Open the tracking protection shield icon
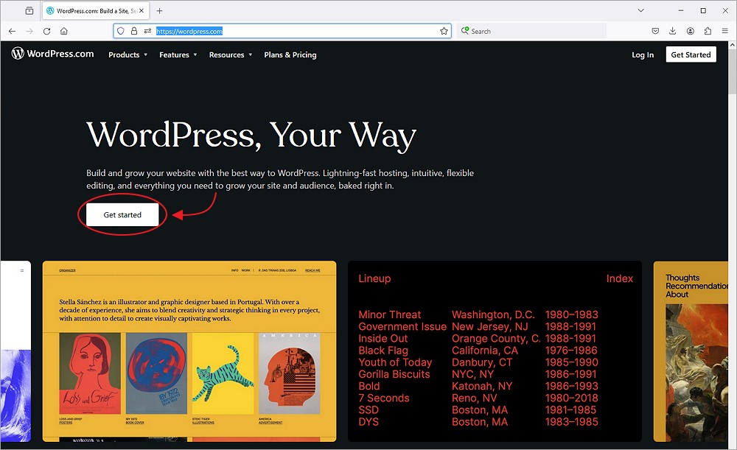 coord(121,31)
